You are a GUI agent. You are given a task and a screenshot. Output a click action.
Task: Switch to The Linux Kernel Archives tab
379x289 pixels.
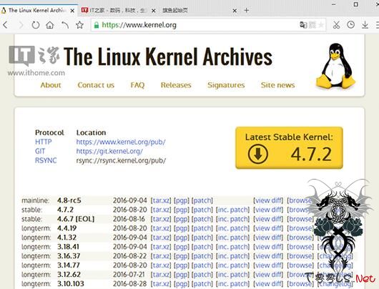36,11
